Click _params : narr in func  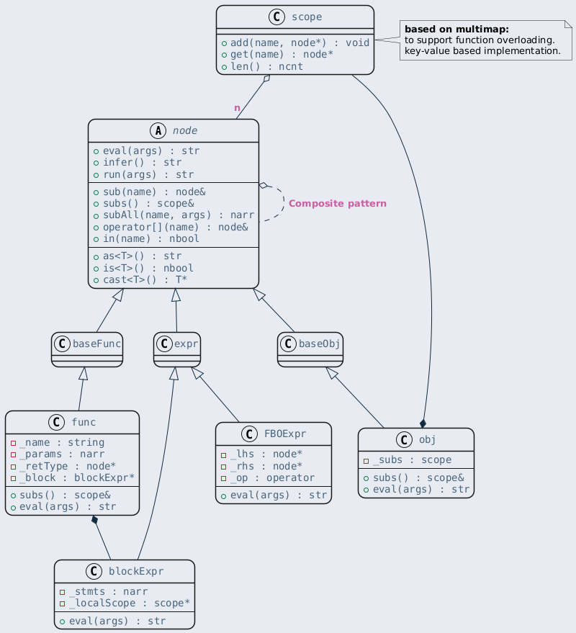tap(62, 454)
